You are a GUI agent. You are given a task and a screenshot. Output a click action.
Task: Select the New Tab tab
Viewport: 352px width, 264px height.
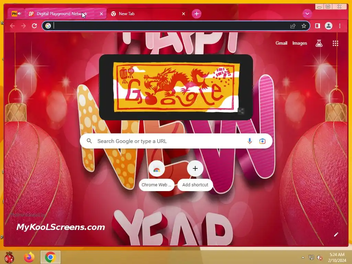point(148,14)
